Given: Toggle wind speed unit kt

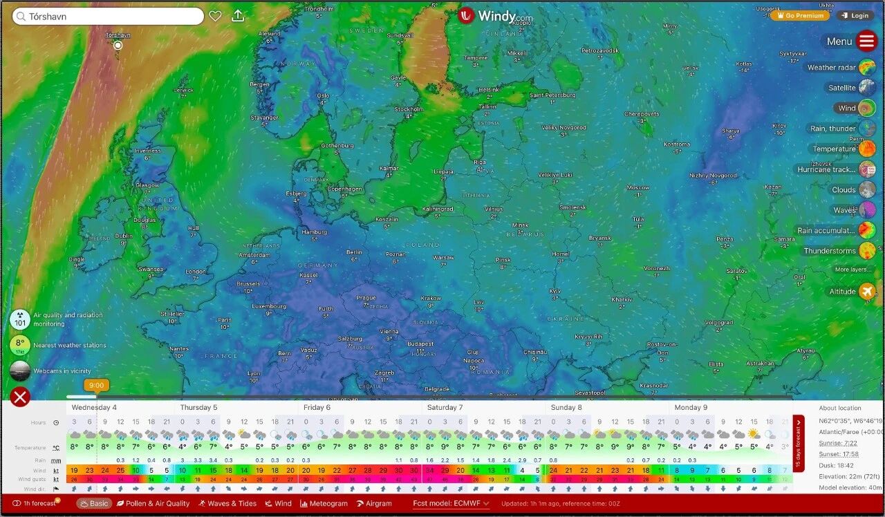Looking at the screenshot, I should [x=56, y=471].
